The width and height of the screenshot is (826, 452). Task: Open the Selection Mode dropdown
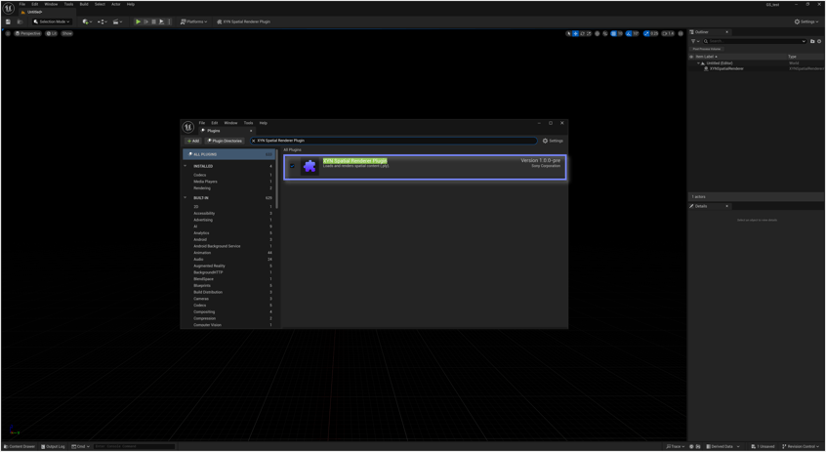point(52,21)
